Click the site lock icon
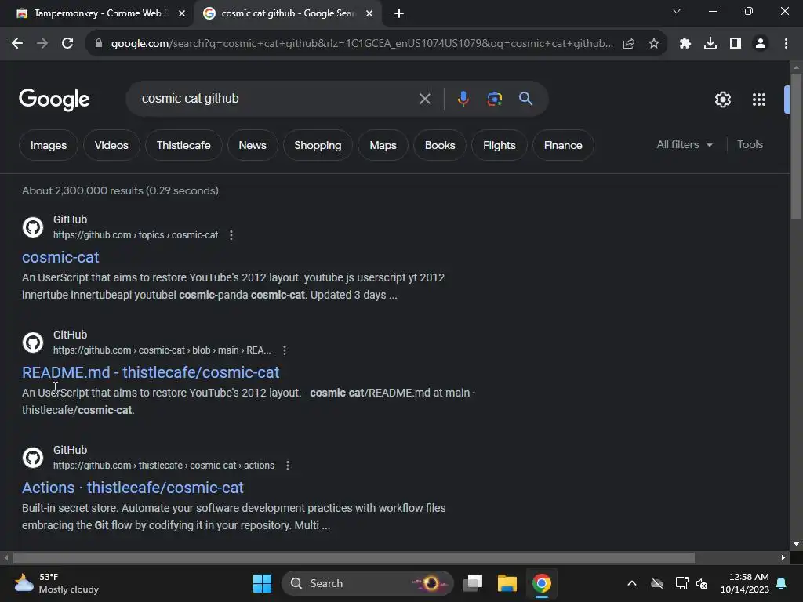The image size is (803, 602). tap(98, 44)
